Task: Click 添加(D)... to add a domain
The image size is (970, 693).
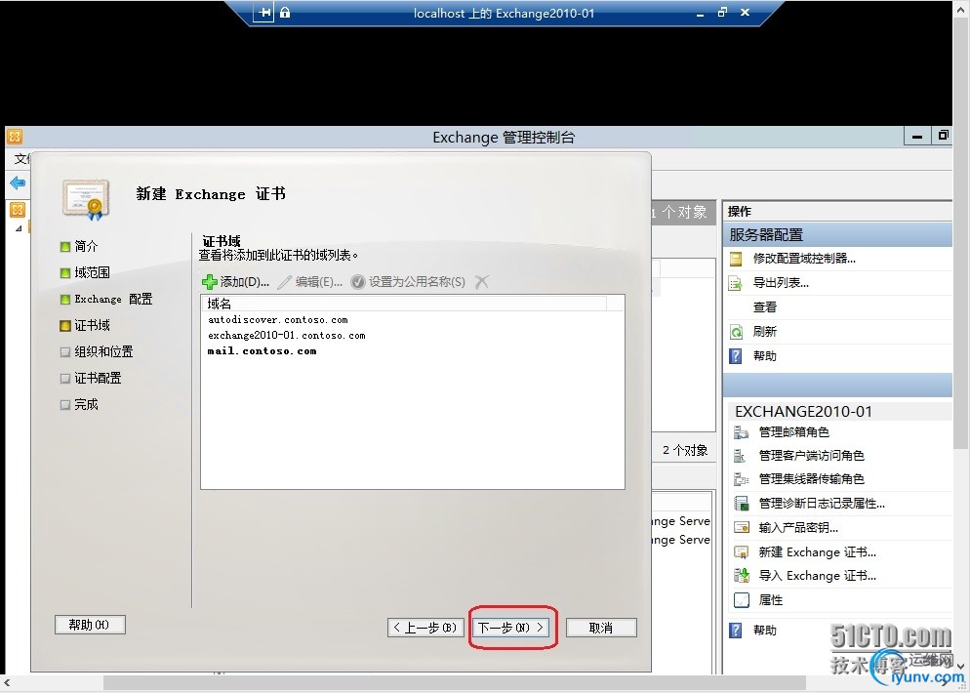Action: point(236,282)
